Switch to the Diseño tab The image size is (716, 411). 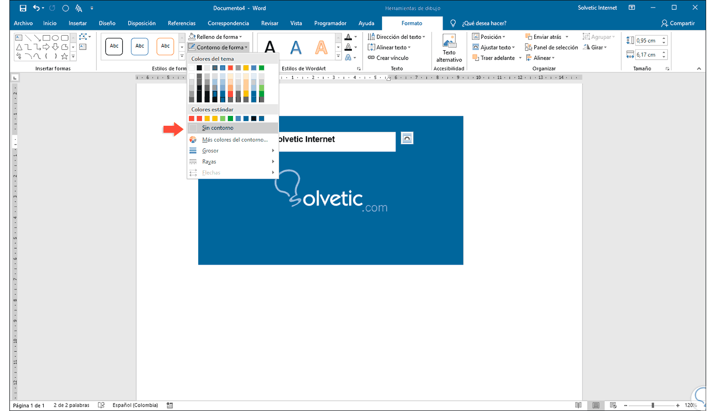pyautogui.click(x=107, y=23)
